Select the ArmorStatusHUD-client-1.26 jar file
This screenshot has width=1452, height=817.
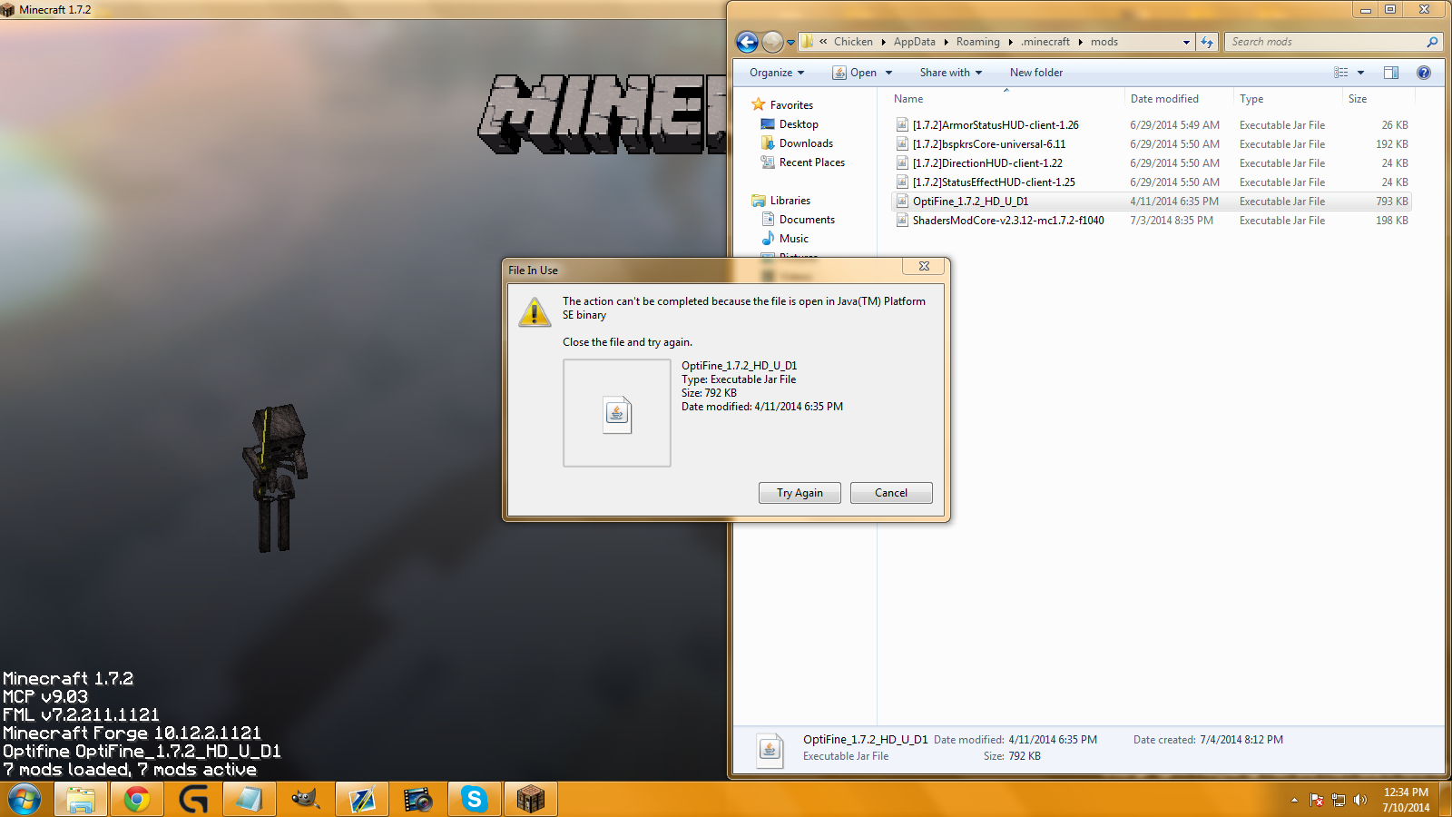pos(1151,125)
